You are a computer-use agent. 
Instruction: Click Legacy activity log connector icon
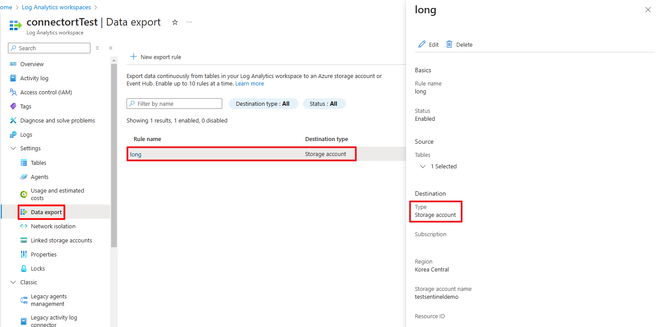click(24, 321)
